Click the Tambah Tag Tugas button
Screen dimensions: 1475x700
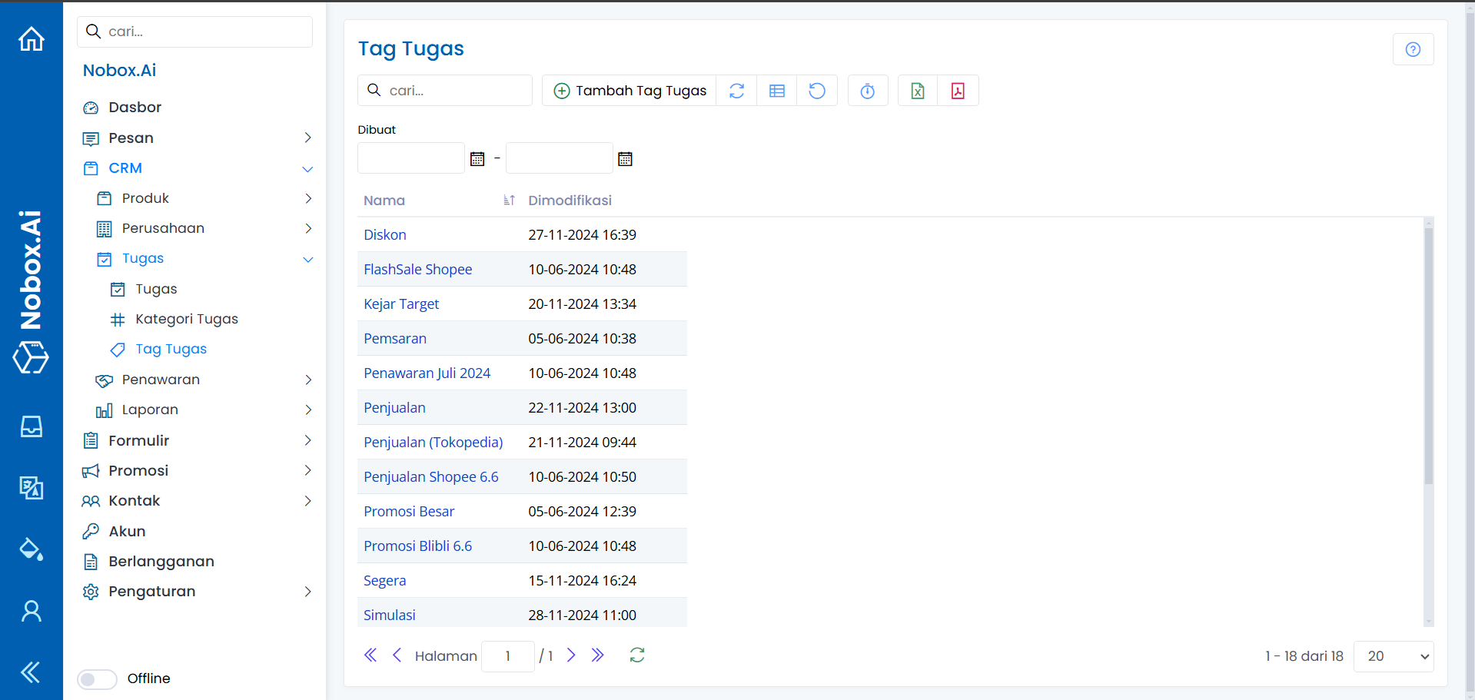pyautogui.click(x=630, y=91)
